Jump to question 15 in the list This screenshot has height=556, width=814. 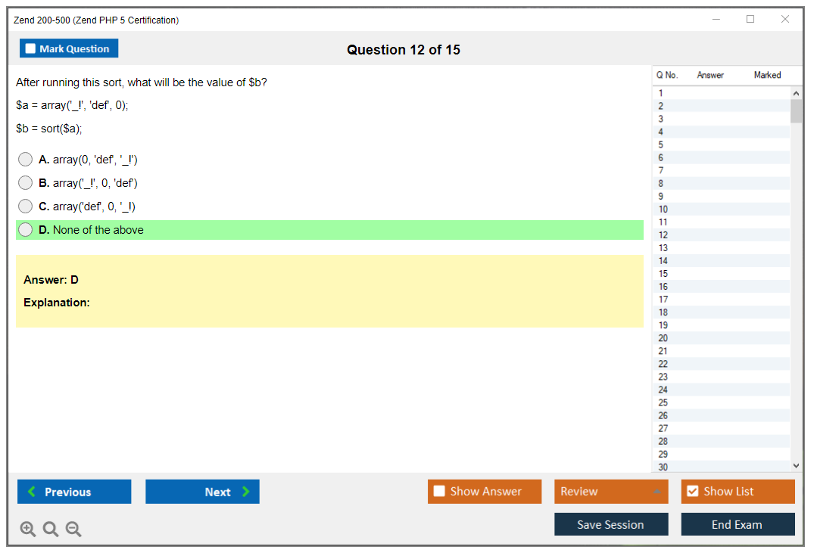663,274
